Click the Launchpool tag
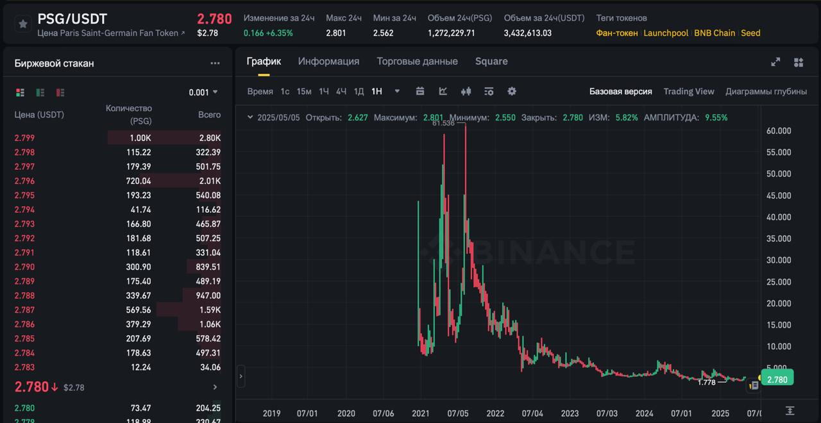The image size is (821, 423). click(x=666, y=33)
